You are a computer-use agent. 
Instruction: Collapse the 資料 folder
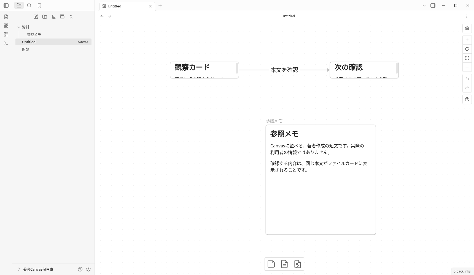pos(53,27)
